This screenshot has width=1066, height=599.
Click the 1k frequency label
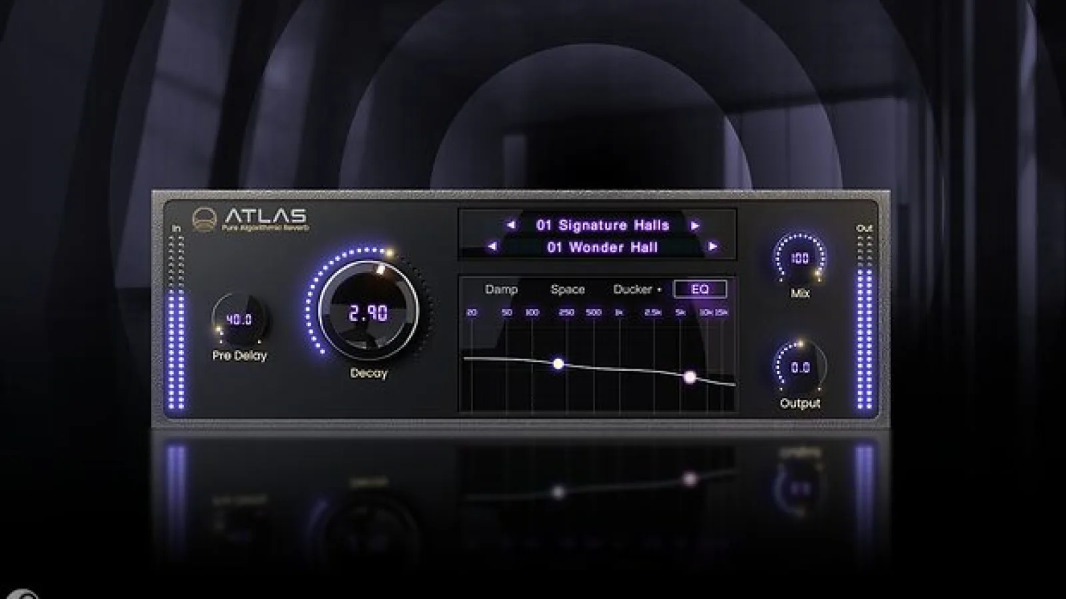619,312
